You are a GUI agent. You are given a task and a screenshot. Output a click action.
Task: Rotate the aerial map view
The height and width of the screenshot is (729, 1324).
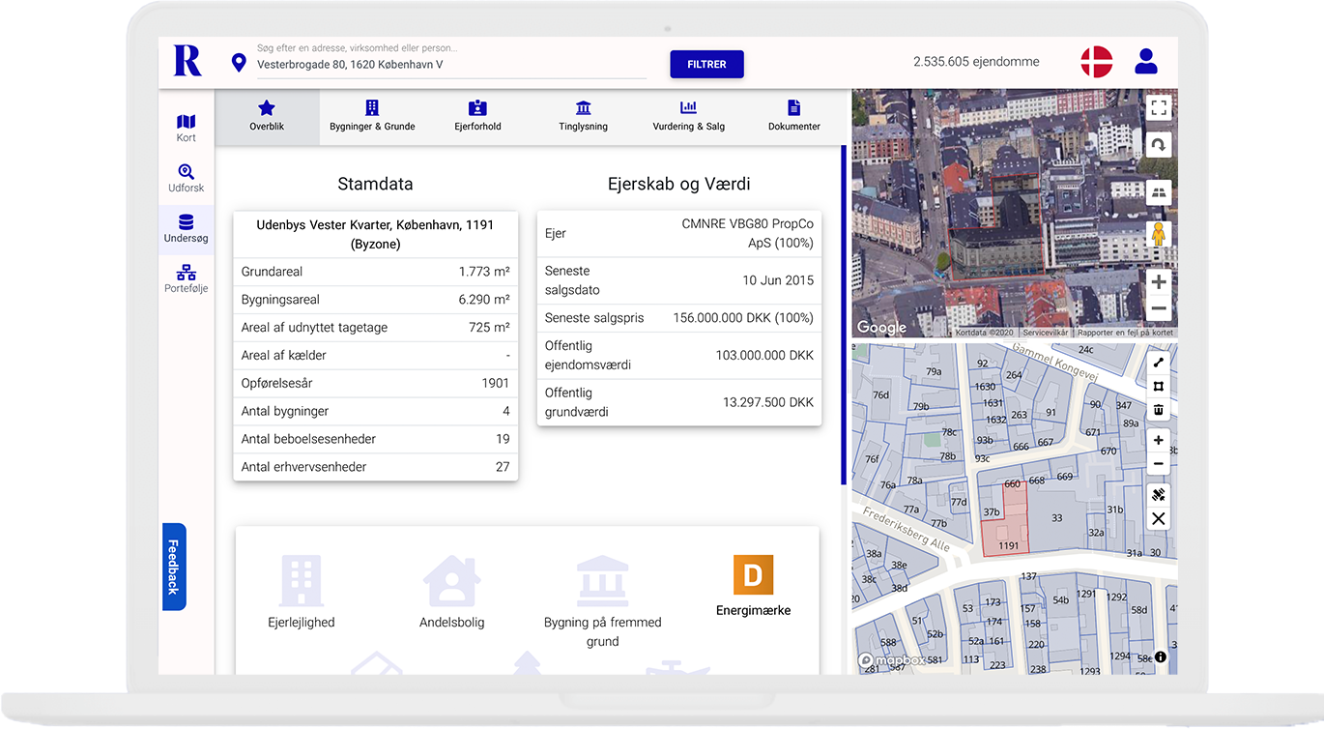point(1159,145)
